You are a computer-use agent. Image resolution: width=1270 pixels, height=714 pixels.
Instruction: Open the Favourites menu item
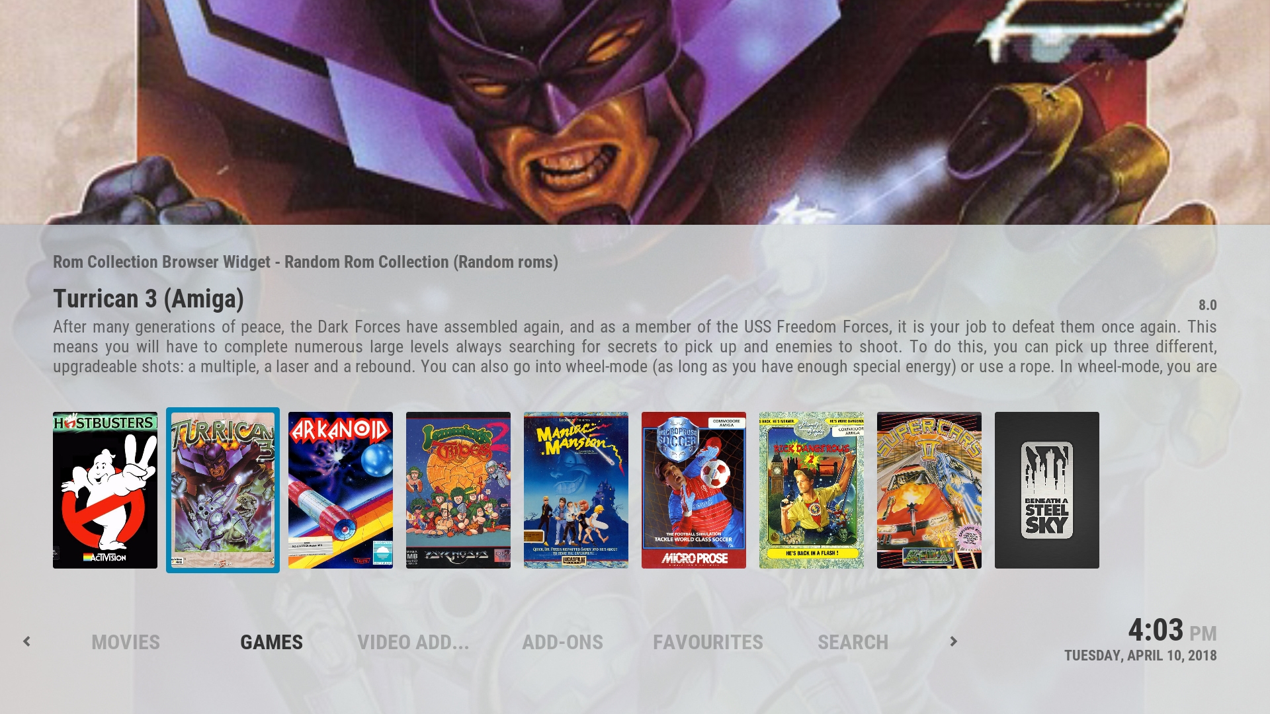[x=708, y=642]
